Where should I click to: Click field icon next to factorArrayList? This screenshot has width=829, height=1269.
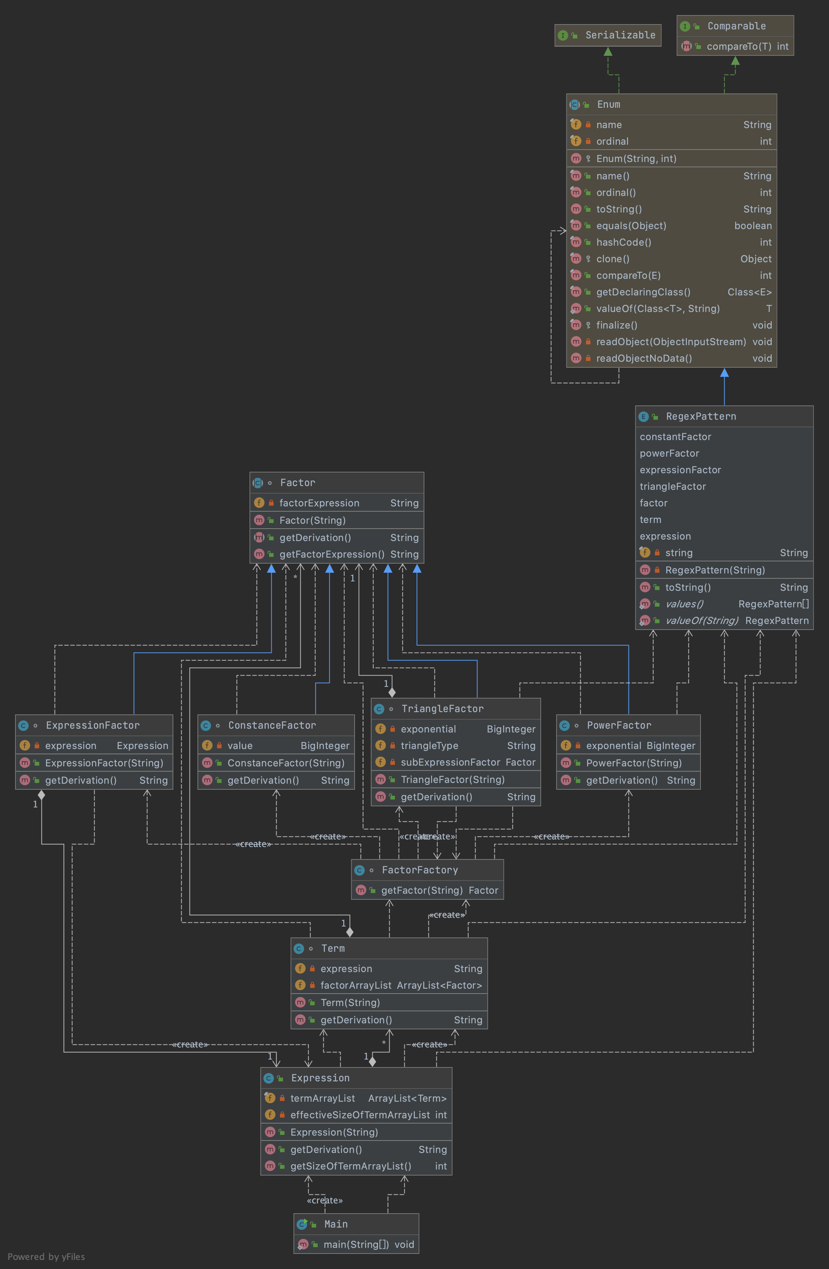tap(300, 985)
